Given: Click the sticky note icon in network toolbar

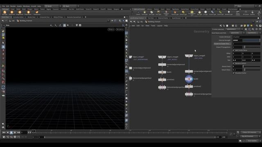Looking at the screenshot, I should 245,26.
